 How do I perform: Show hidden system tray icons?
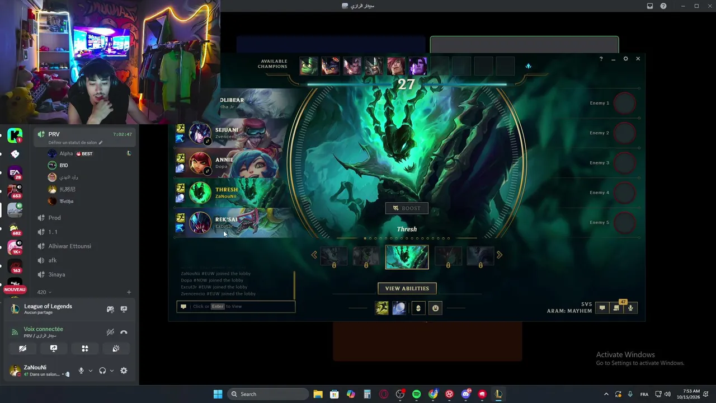(606, 394)
